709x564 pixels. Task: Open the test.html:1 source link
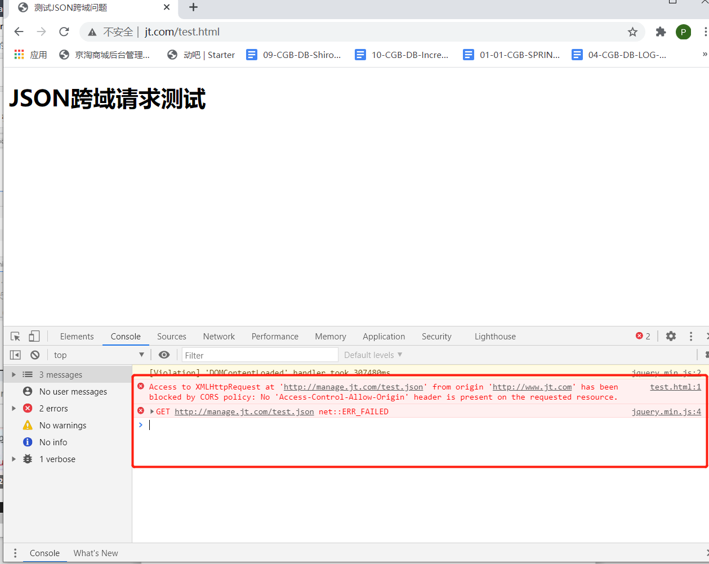click(x=675, y=386)
